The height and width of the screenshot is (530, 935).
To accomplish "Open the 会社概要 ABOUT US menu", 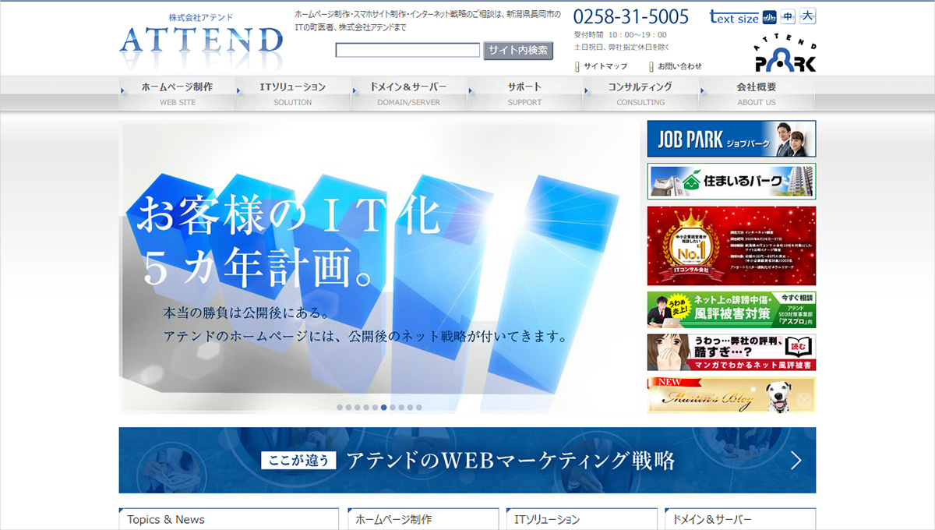I will tap(757, 94).
